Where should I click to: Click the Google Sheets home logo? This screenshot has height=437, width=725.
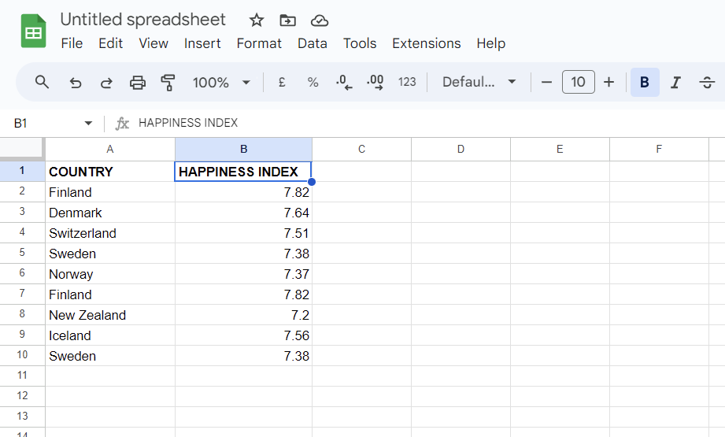(x=34, y=31)
